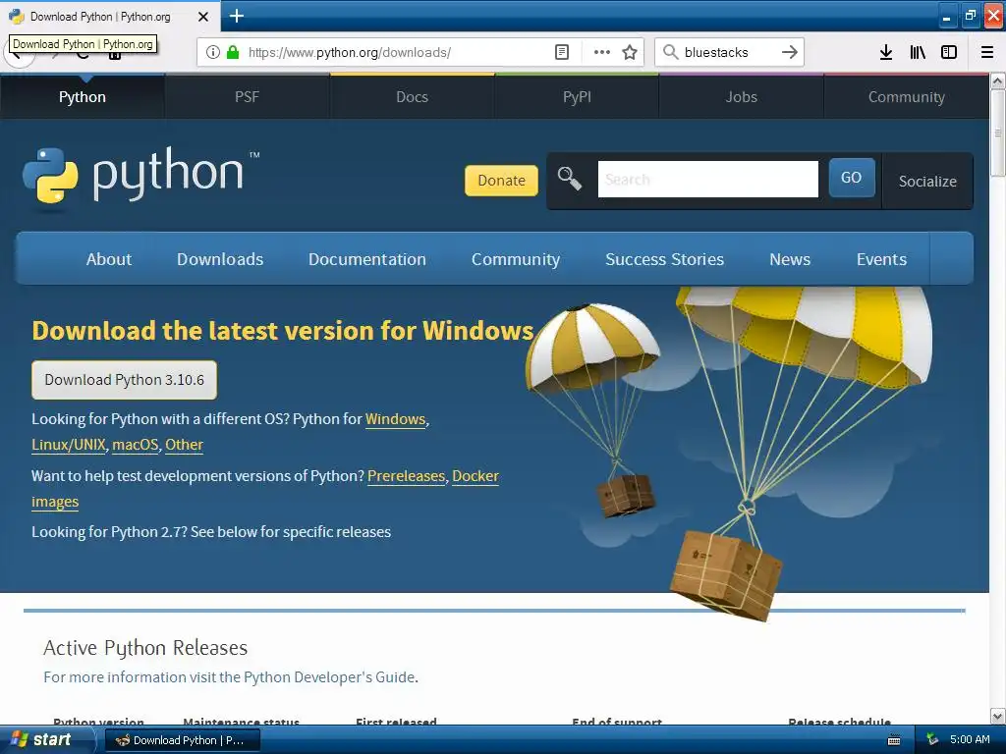Click the page scrollbar up arrow
This screenshot has width=1006, height=754.
click(x=997, y=81)
